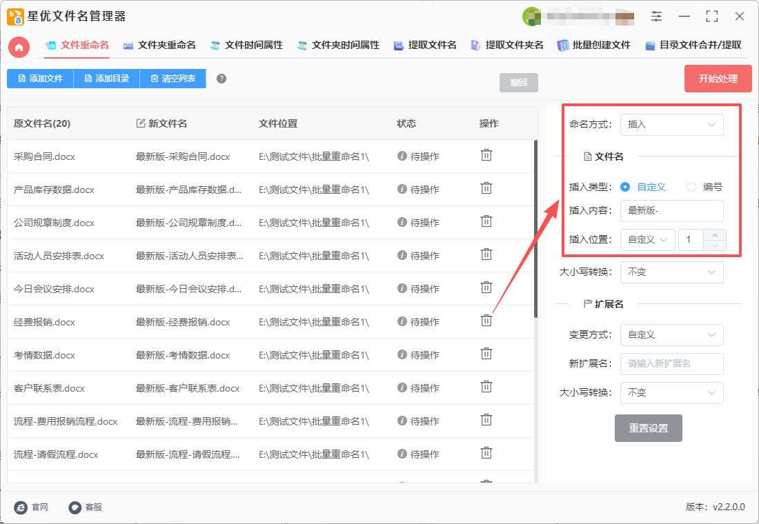Click the app logo in title bar
759x524 pixels.
(15, 17)
